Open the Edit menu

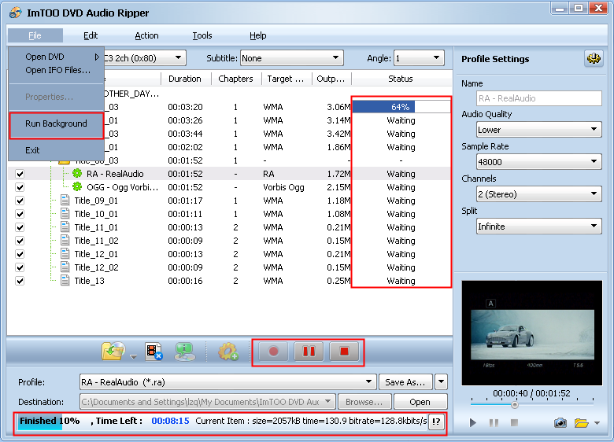pos(91,35)
